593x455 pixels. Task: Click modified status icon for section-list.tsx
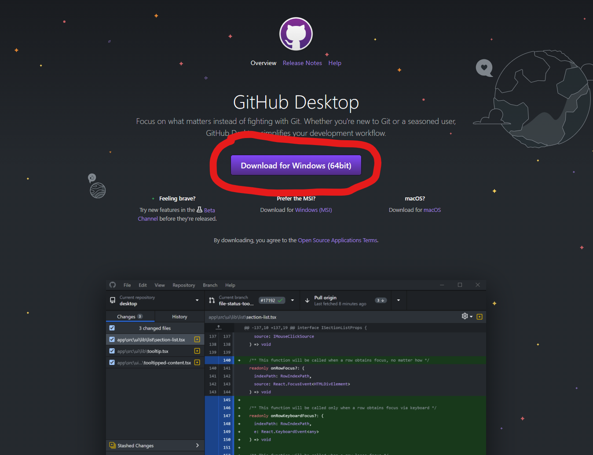(197, 339)
